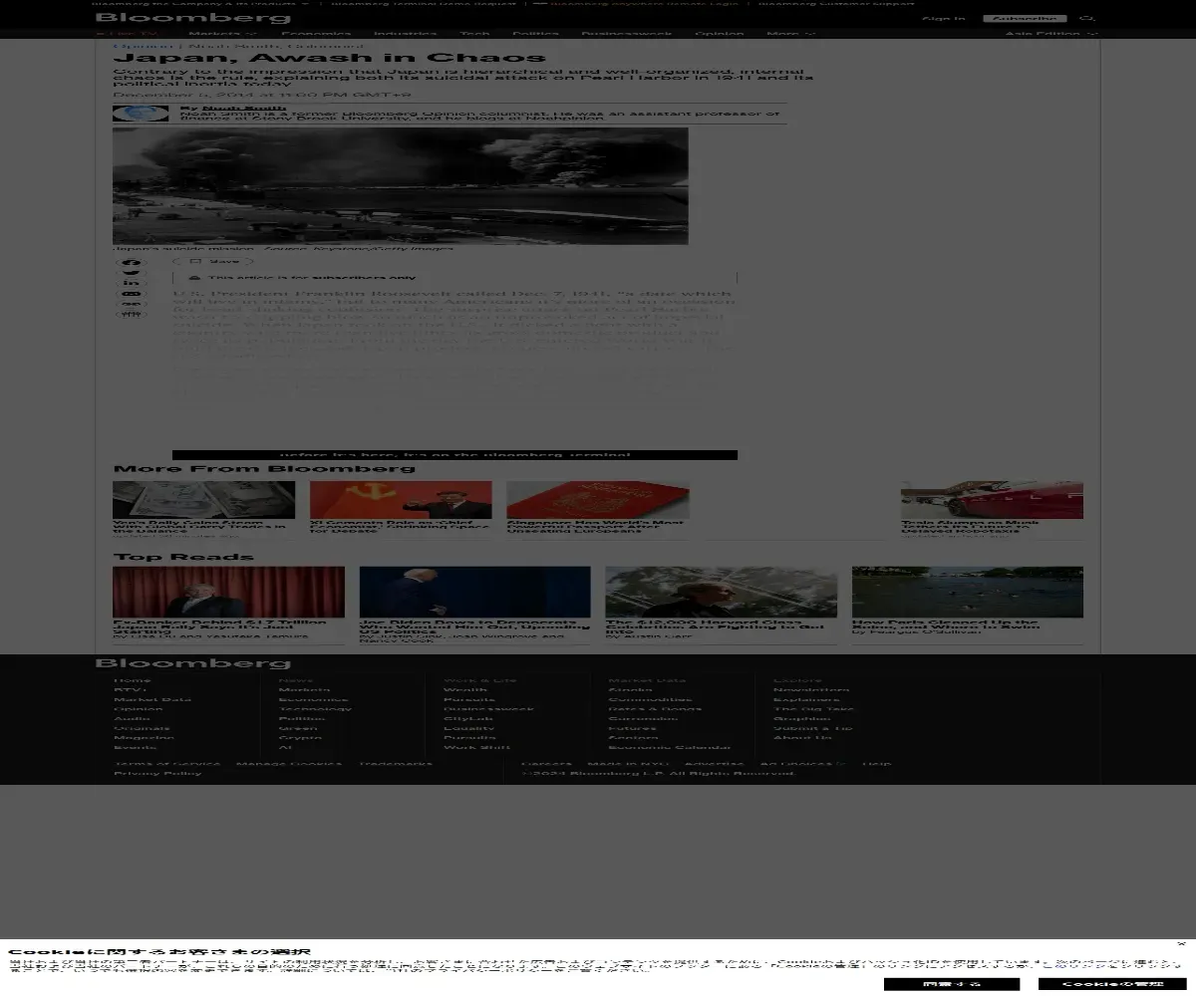
Task: Accept cookies with the 同意する button
Action: (952, 984)
